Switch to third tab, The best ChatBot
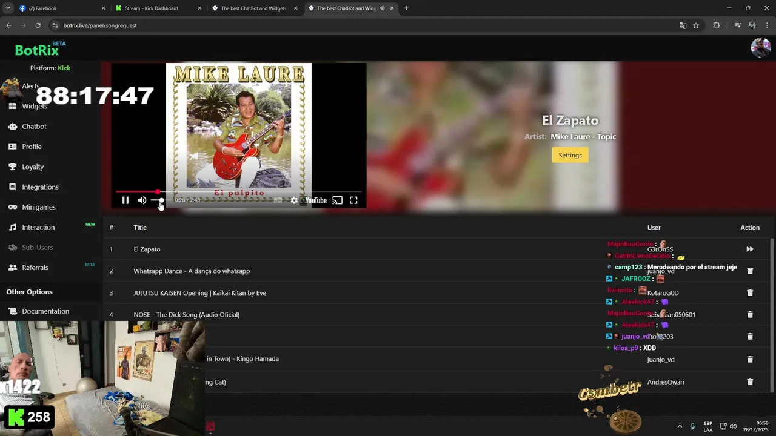Viewport: 776px width, 436px height. pos(255,8)
